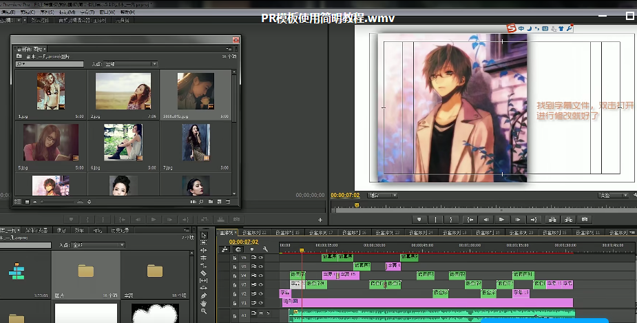637x323 pixels.
Task: Step forward one frame in Program monitor
Action: tap(518, 220)
